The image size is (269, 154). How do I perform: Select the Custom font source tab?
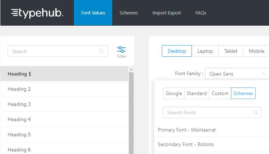click(220, 93)
